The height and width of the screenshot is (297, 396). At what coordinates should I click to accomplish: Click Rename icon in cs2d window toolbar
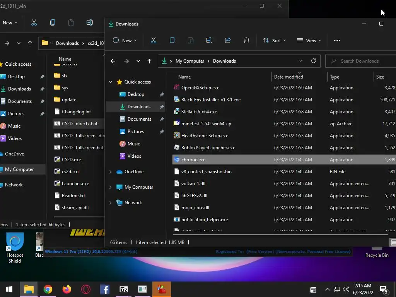click(90, 23)
